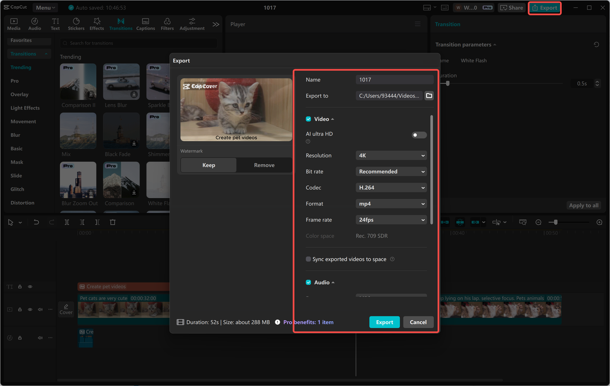Cancel the Export dialog
This screenshot has width=610, height=386.
pos(418,322)
